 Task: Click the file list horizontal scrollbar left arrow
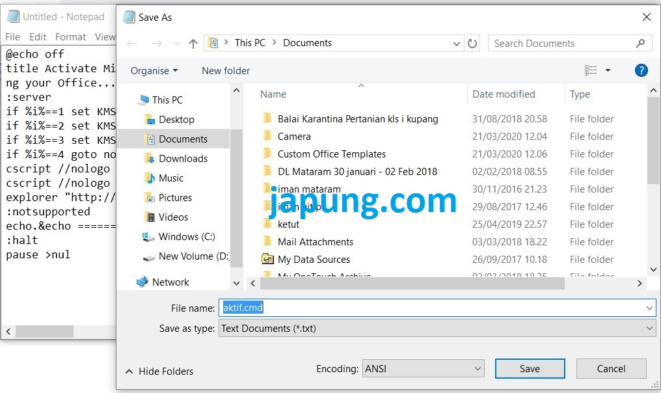coord(253,284)
